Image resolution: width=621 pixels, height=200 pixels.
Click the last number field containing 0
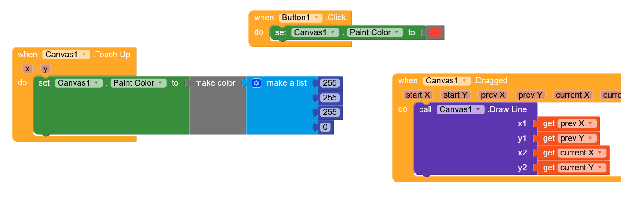(x=325, y=127)
